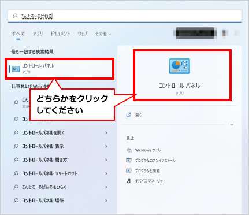
Task: Select suggestion コントロールパネル 表示
Action: pyautogui.click(x=43, y=146)
